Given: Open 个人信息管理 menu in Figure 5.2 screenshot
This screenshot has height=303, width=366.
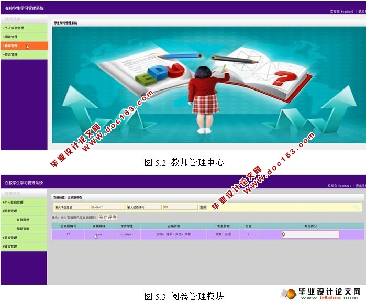Looking at the screenshot, I should pos(24,28).
